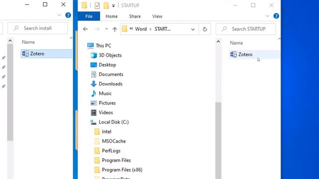Screen dimensions: 319x179
Task: Click navigation pane scrollbar up arrow
Action: coord(218,42)
